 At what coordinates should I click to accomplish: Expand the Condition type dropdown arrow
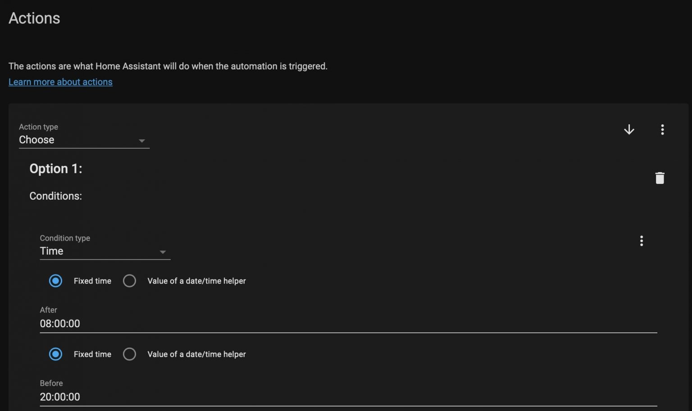click(163, 252)
